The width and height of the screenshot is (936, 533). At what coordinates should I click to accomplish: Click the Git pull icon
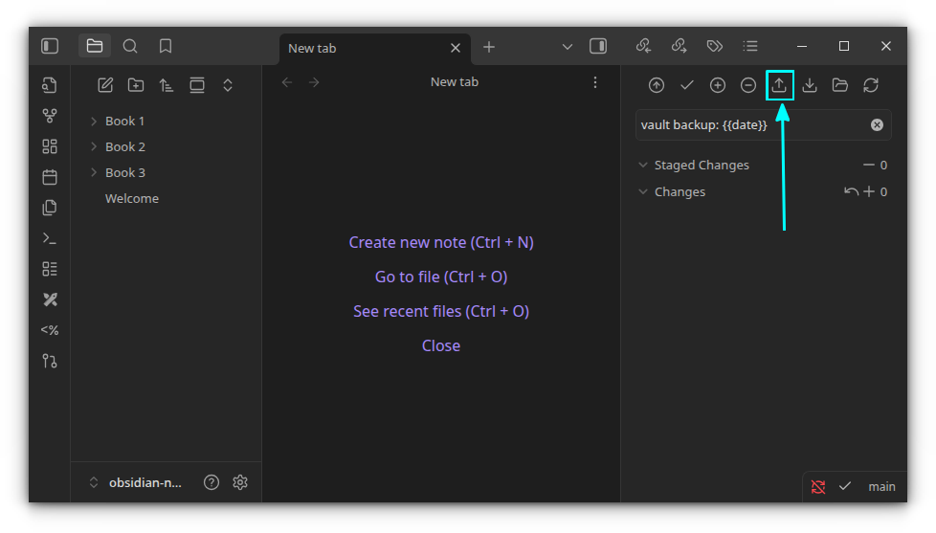coord(810,85)
